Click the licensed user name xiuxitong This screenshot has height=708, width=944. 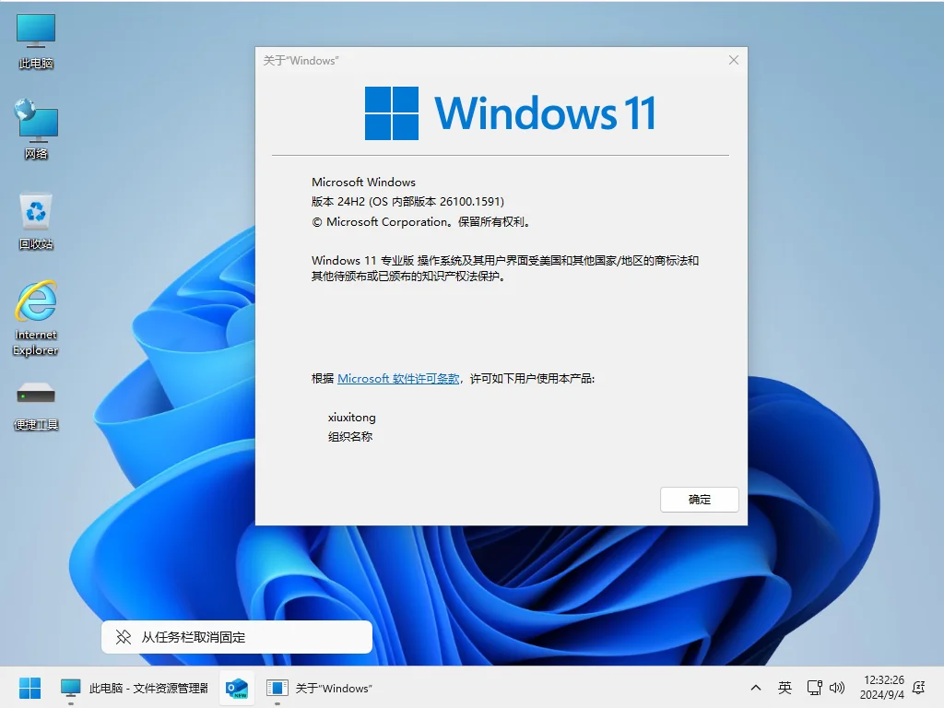point(351,418)
